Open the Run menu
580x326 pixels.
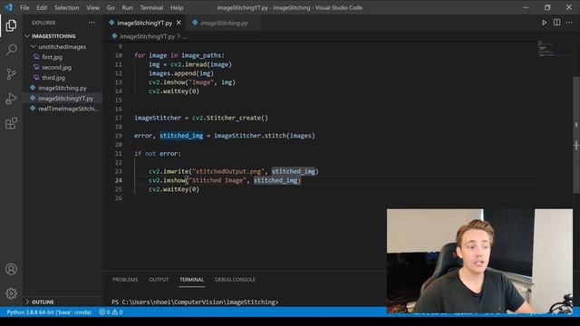point(127,7)
